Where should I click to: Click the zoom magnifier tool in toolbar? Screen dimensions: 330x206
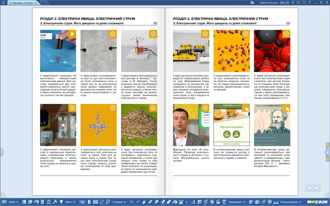[108, 202]
